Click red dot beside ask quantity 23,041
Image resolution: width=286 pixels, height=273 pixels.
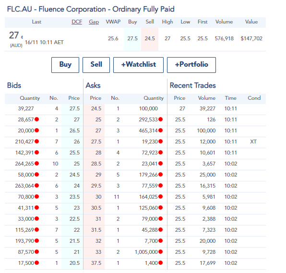[x=160, y=164]
